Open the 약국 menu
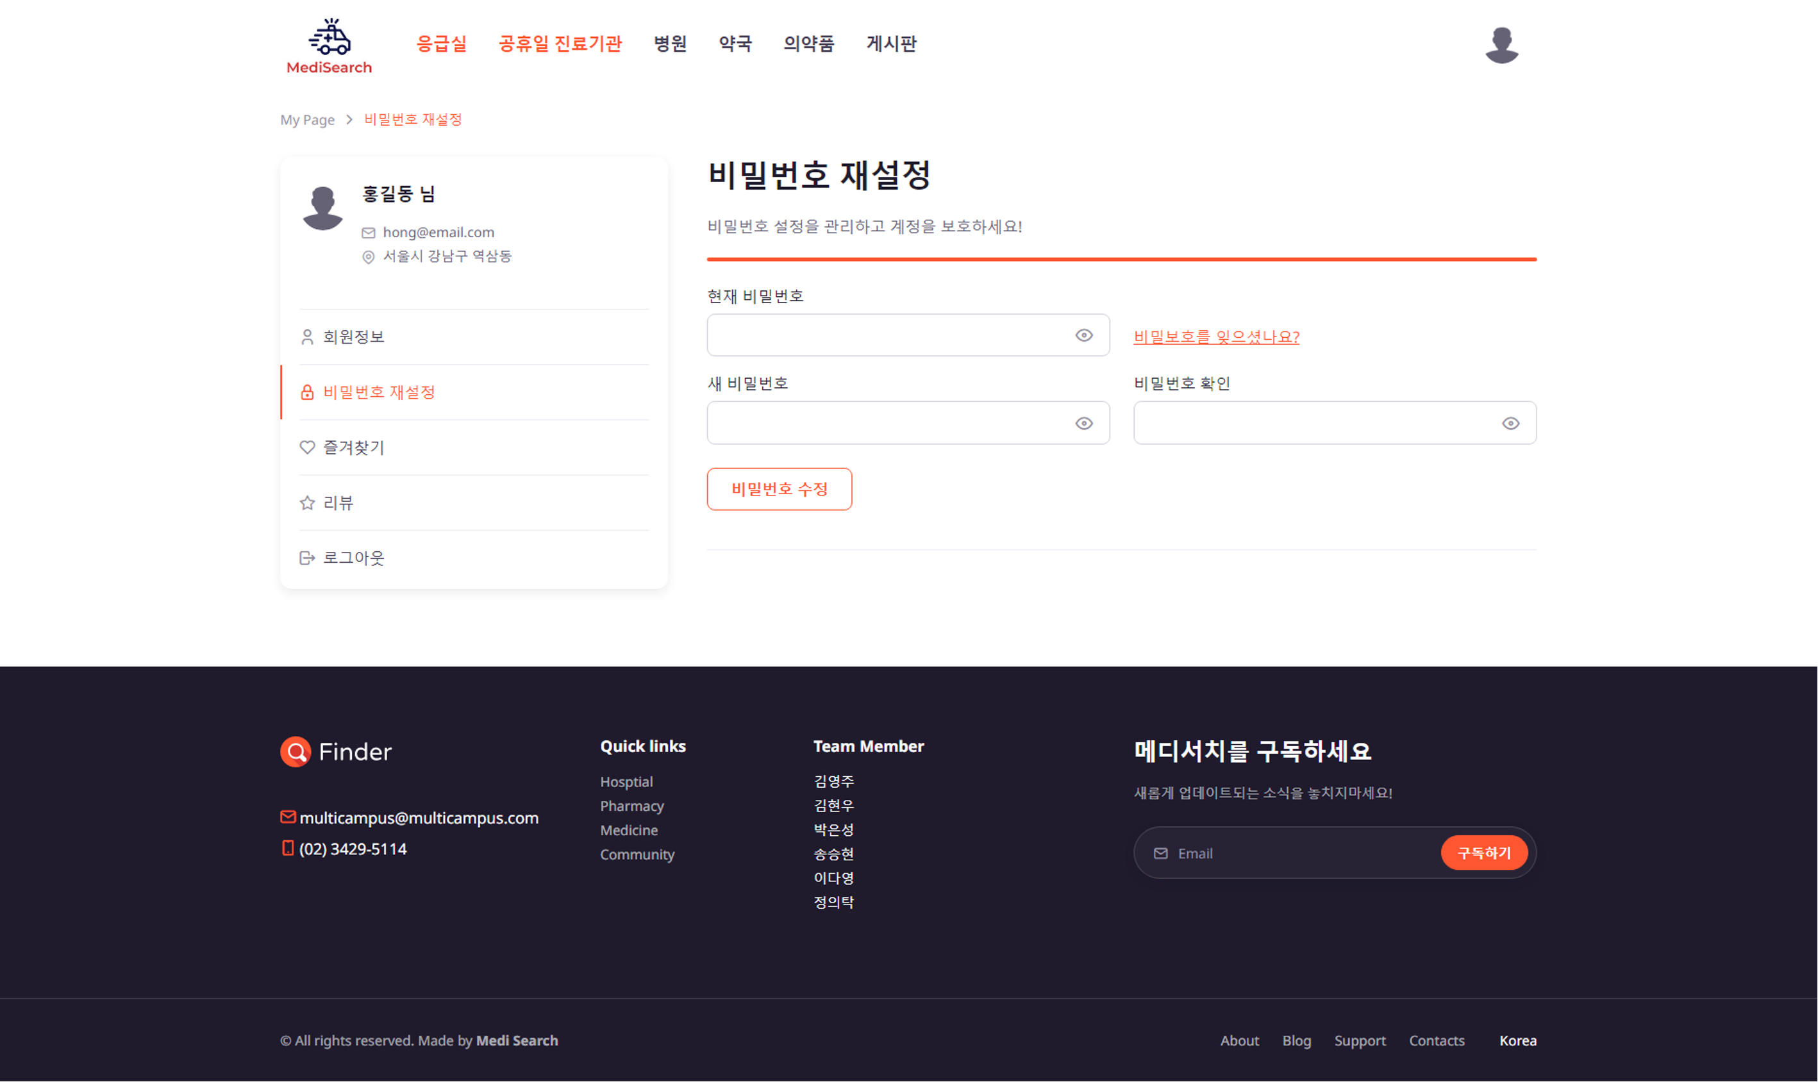The image size is (1818, 1082). click(735, 44)
